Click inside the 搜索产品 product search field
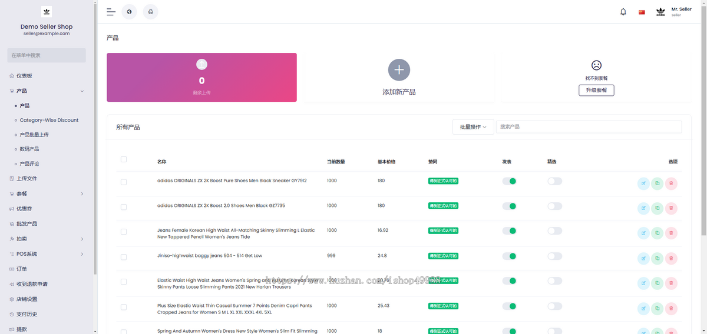The height and width of the screenshot is (334, 707). 589,127
